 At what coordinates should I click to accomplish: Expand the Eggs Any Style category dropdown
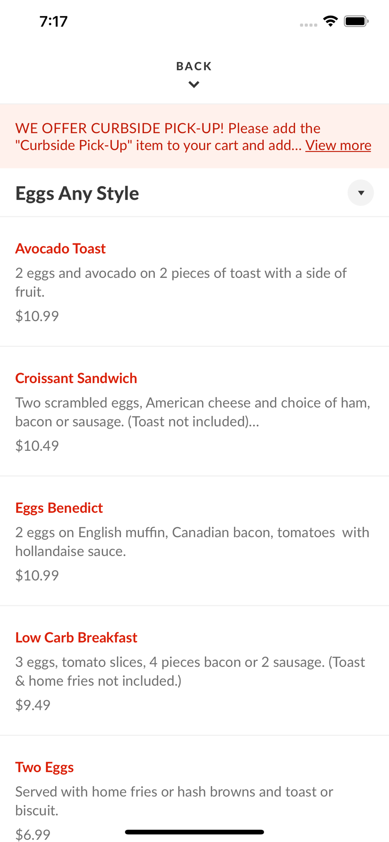click(360, 193)
